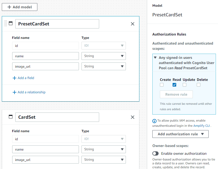Click the info icon about public IAM access

[154, 121]
